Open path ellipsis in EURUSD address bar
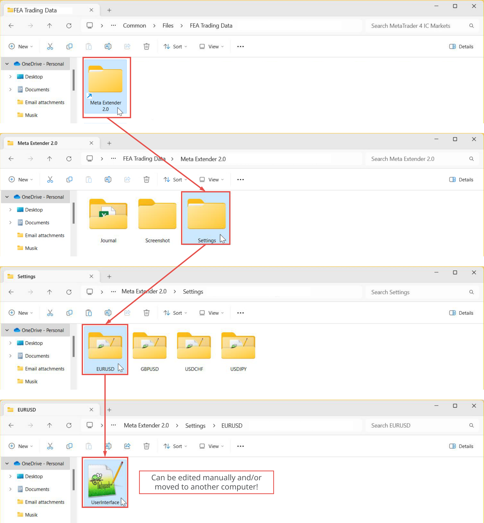This screenshot has height=523, width=484. (113, 426)
